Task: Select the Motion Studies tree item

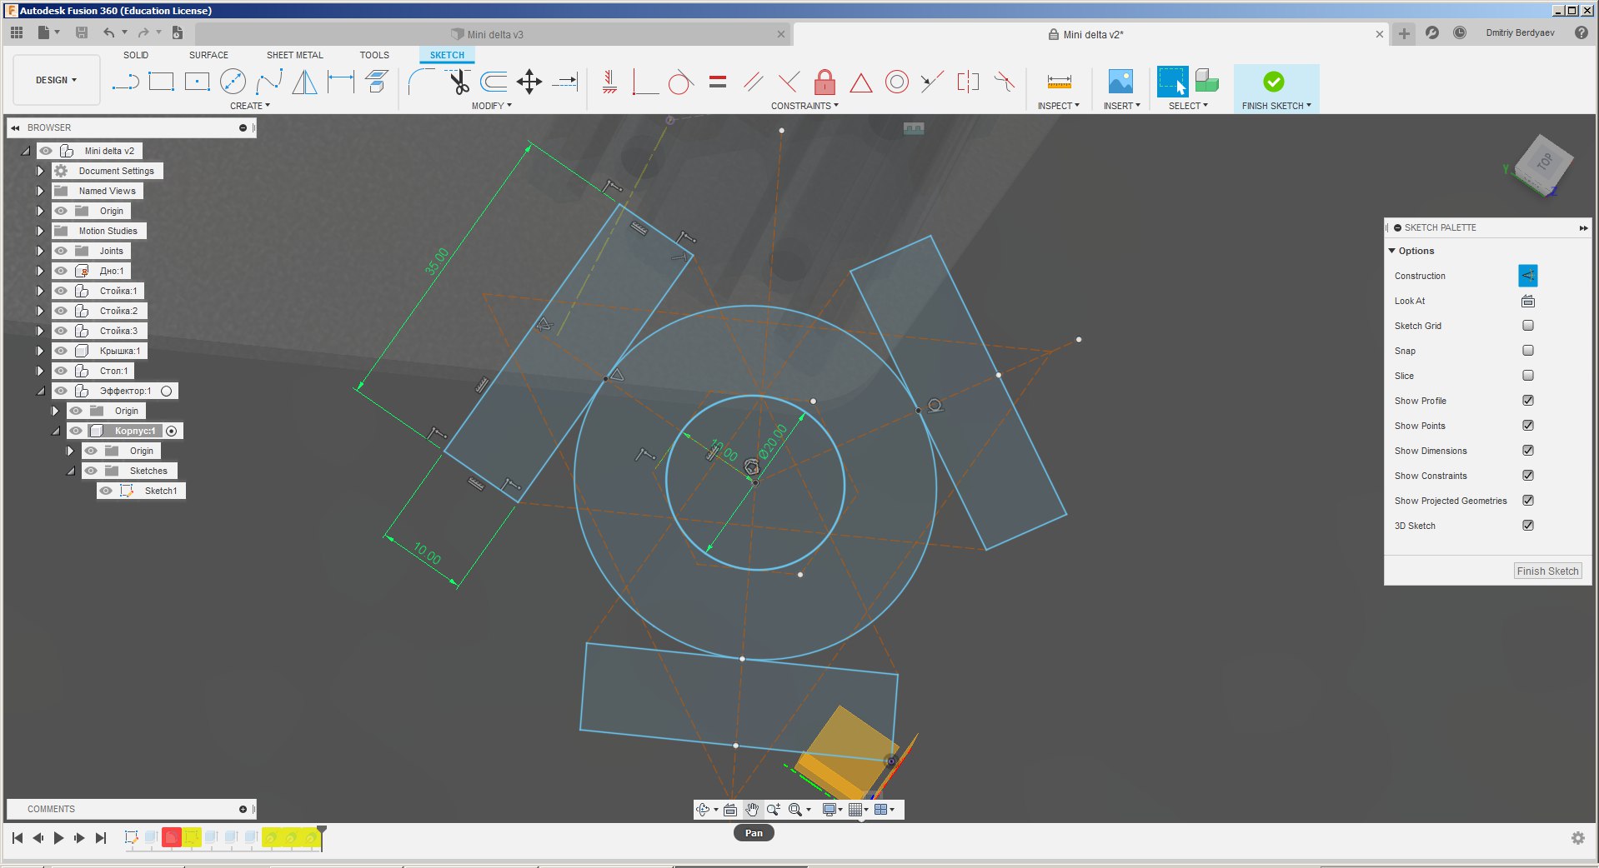Action: click(x=108, y=231)
